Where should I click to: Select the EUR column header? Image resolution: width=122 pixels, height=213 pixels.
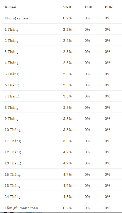[x=109, y=7]
